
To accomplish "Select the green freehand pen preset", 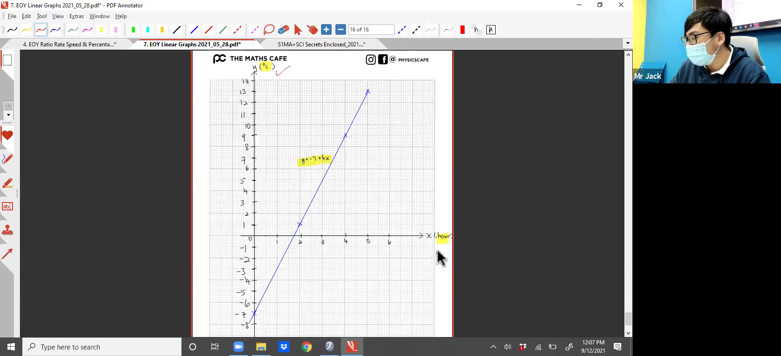I will pos(73,30).
